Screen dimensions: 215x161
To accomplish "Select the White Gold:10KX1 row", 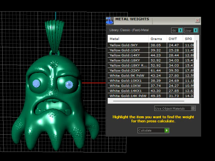I will pyautogui.click(x=151, y=80).
